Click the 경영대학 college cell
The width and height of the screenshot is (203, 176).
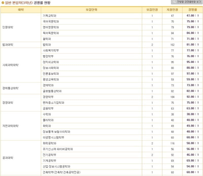[21, 103]
